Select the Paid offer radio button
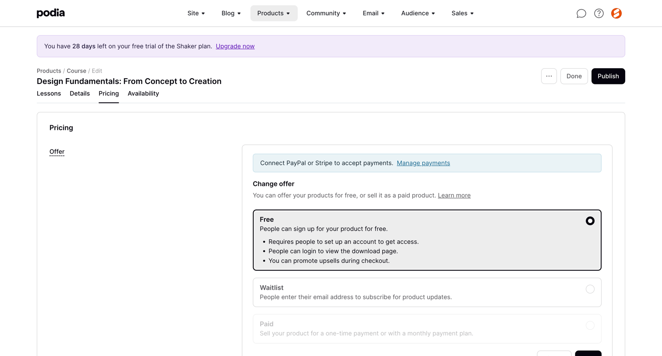Screen dimensions: 662x356 (590, 325)
